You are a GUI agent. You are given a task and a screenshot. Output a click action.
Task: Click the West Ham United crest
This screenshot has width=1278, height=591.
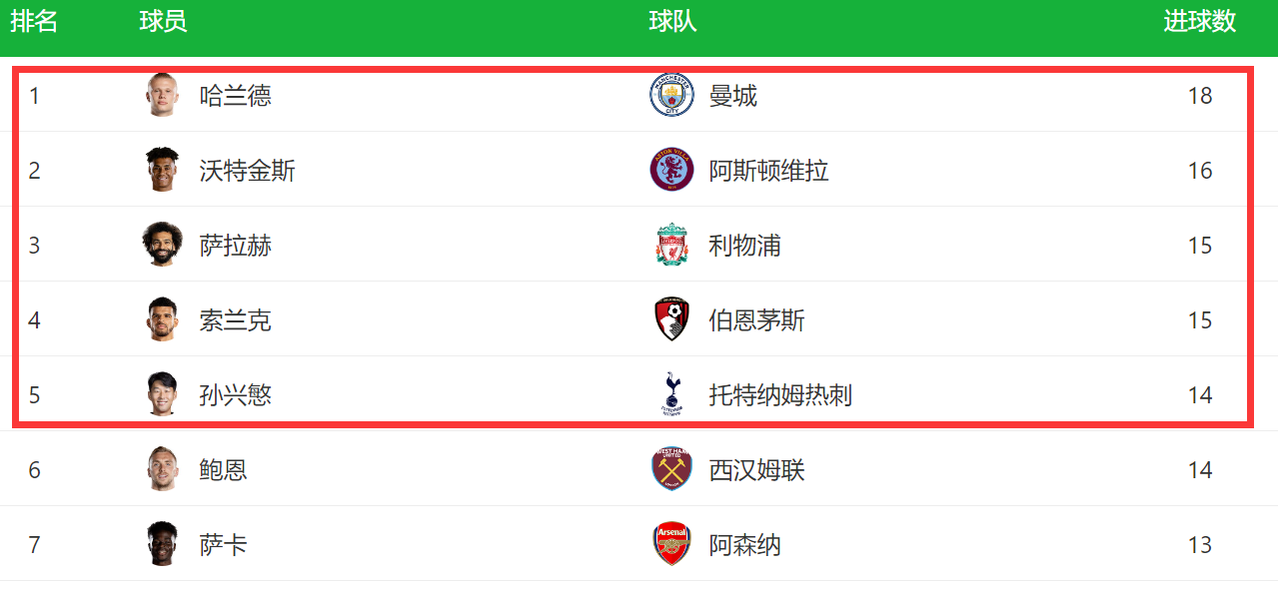click(671, 469)
